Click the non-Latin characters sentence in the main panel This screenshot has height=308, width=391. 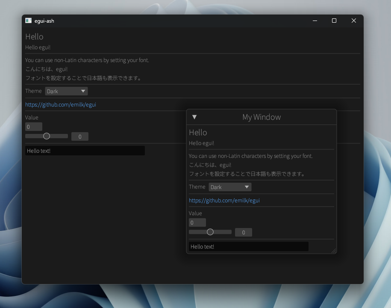point(87,60)
